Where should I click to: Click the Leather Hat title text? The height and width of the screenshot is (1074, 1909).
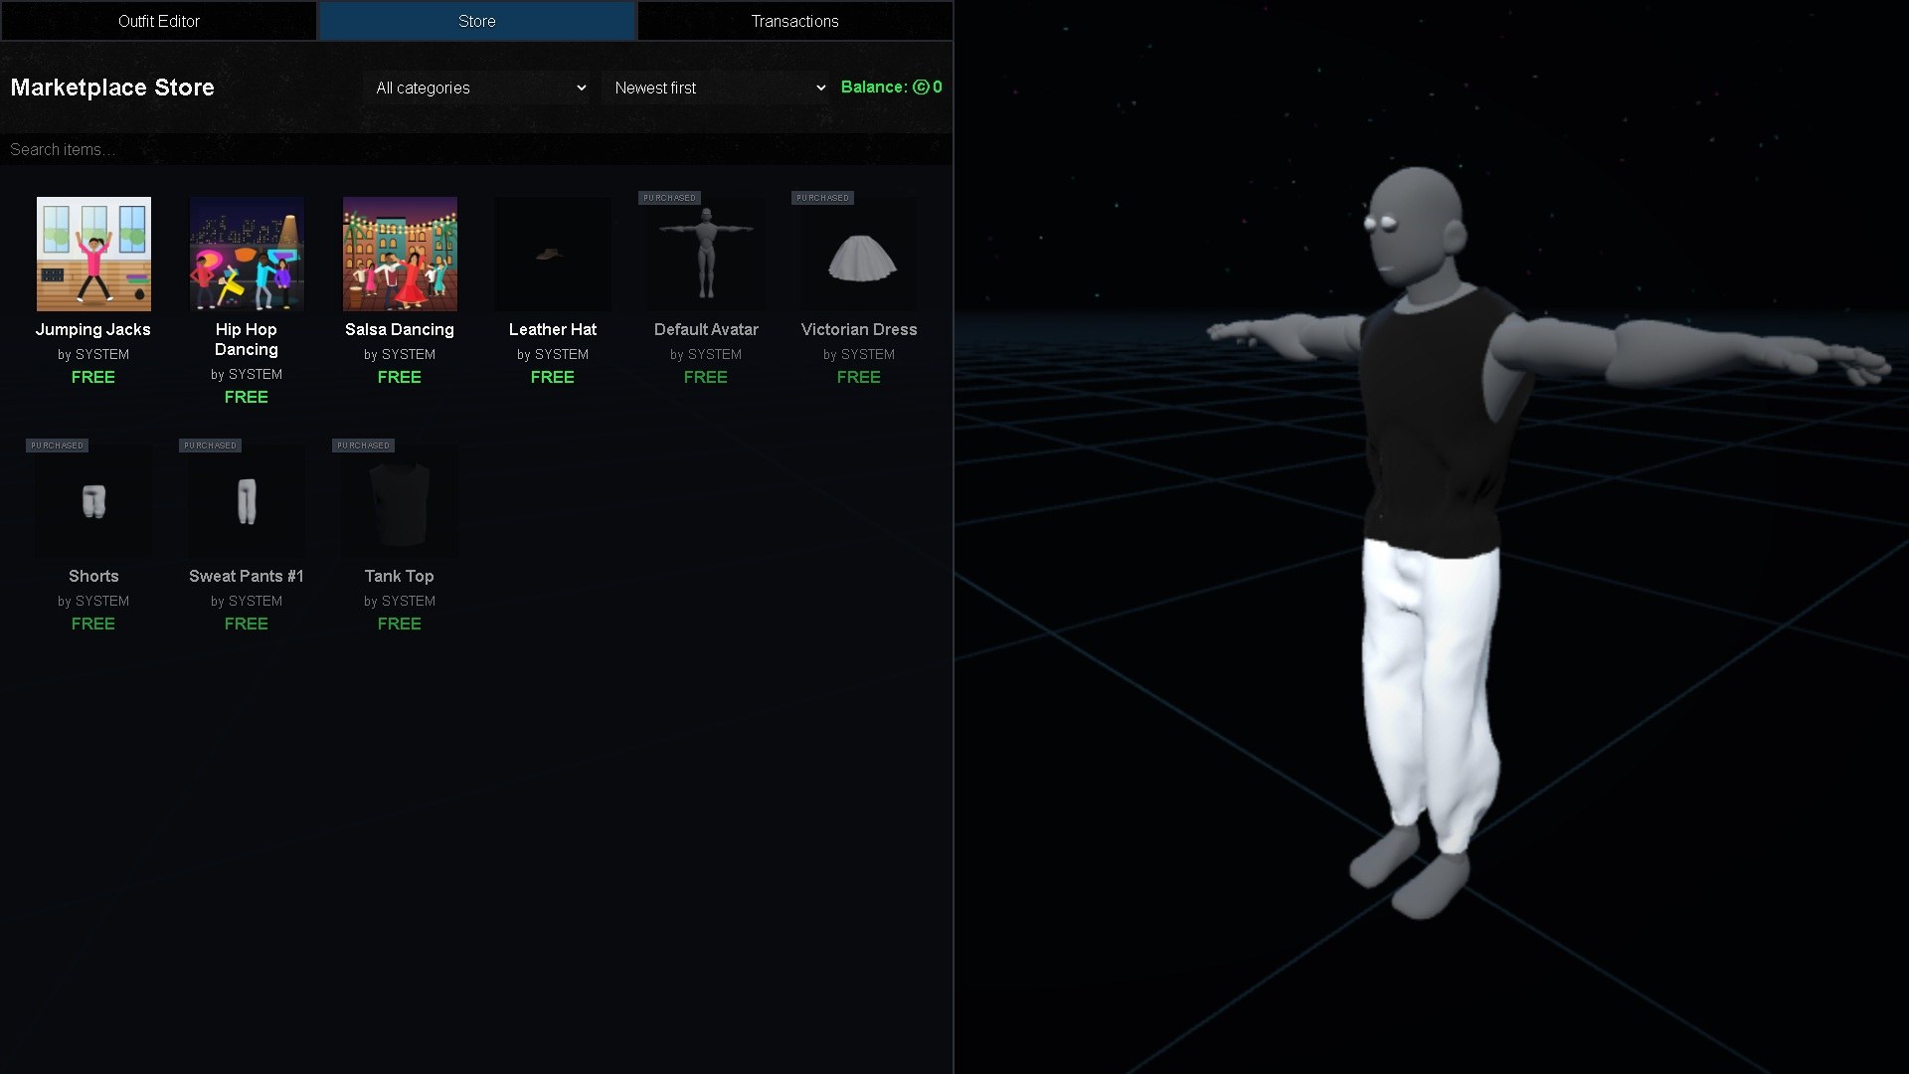point(553,329)
